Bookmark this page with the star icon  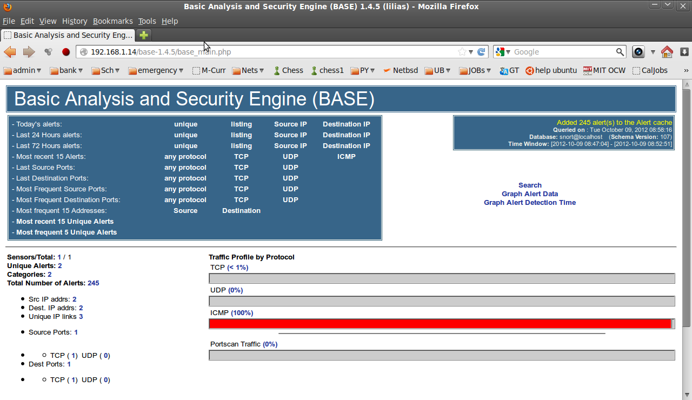462,52
